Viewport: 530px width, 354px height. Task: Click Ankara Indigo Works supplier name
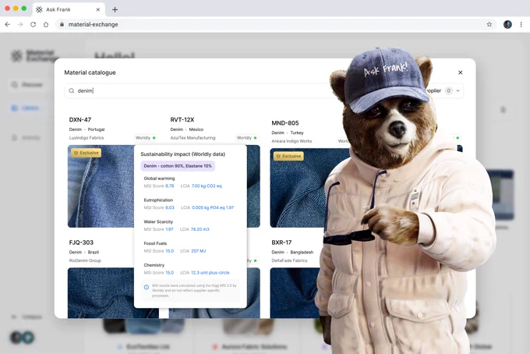click(291, 141)
